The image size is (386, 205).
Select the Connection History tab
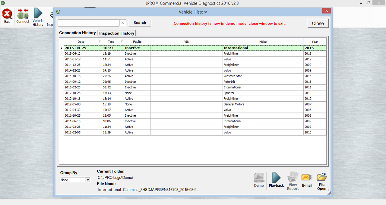[x=78, y=33]
